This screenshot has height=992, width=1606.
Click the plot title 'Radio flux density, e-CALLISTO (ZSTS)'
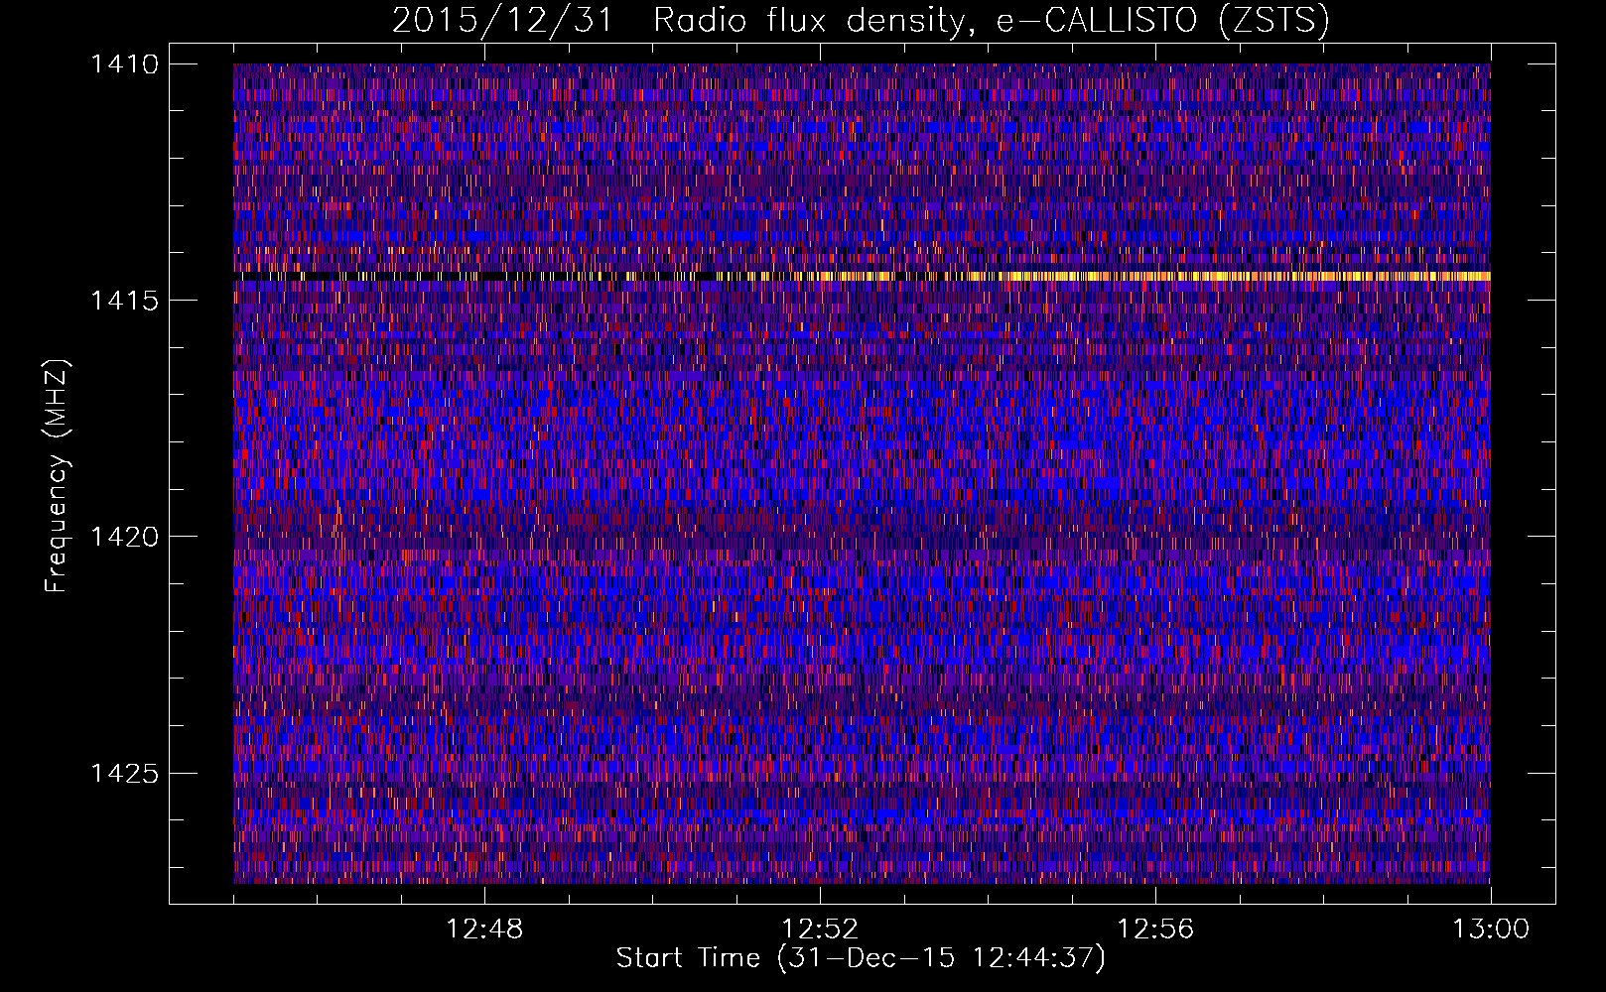(x=991, y=21)
